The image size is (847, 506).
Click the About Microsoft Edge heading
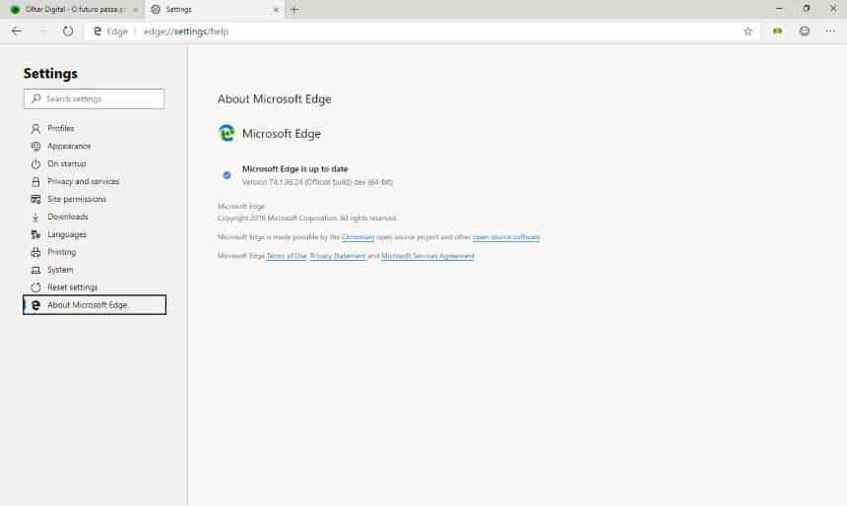(x=275, y=98)
